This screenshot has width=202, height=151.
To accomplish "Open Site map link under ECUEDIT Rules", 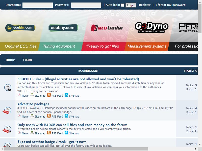I will pos(40,96).
